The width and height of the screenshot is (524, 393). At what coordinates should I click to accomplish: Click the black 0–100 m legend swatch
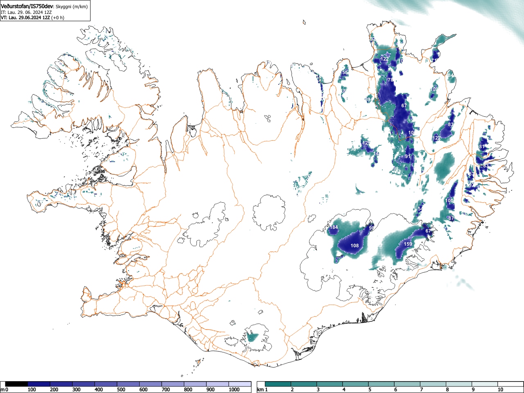pyautogui.click(x=17, y=384)
